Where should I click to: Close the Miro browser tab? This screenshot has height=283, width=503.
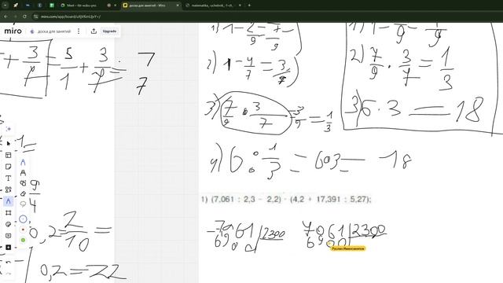tap(178, 6)
